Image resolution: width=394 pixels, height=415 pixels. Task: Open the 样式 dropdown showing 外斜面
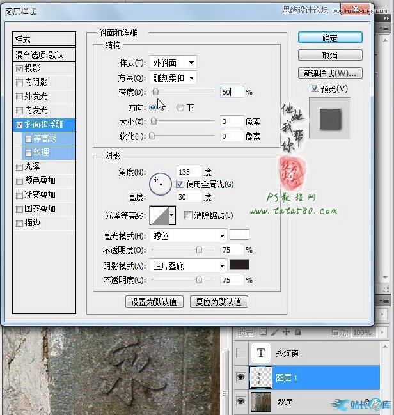coord(173,63)
